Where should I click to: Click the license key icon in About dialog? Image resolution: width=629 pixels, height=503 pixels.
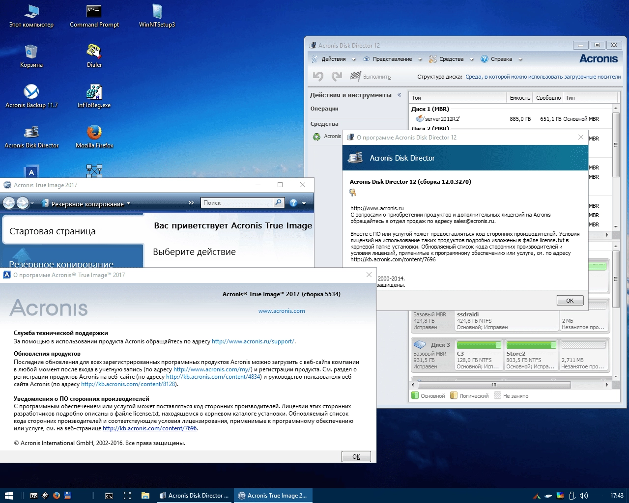pyautogui.click(x=353, y=193)
